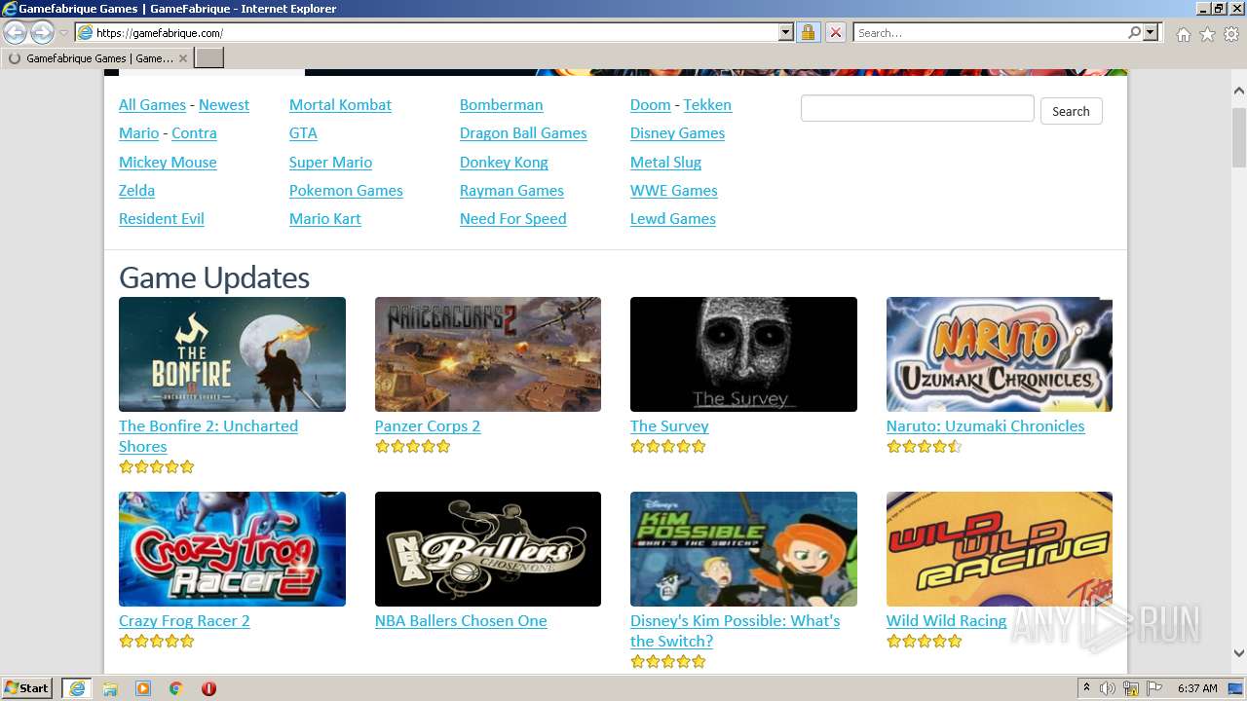Open the Mickey Mouse link
Screen dimensions: 1247x701
(168, 163)
